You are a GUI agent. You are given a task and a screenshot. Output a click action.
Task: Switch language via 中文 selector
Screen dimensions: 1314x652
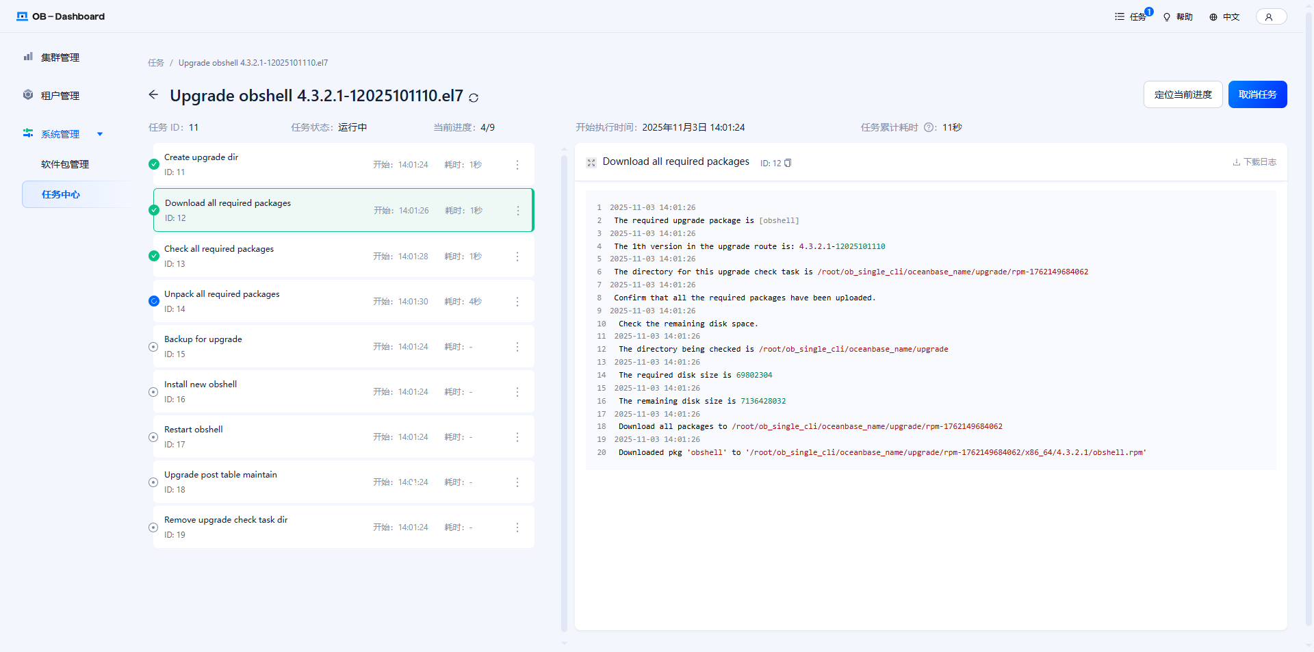point(1224,17)
